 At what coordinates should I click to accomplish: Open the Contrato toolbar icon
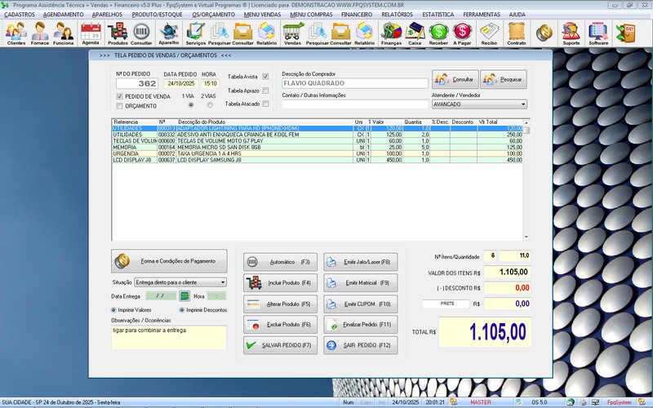(x=516, y=33)
